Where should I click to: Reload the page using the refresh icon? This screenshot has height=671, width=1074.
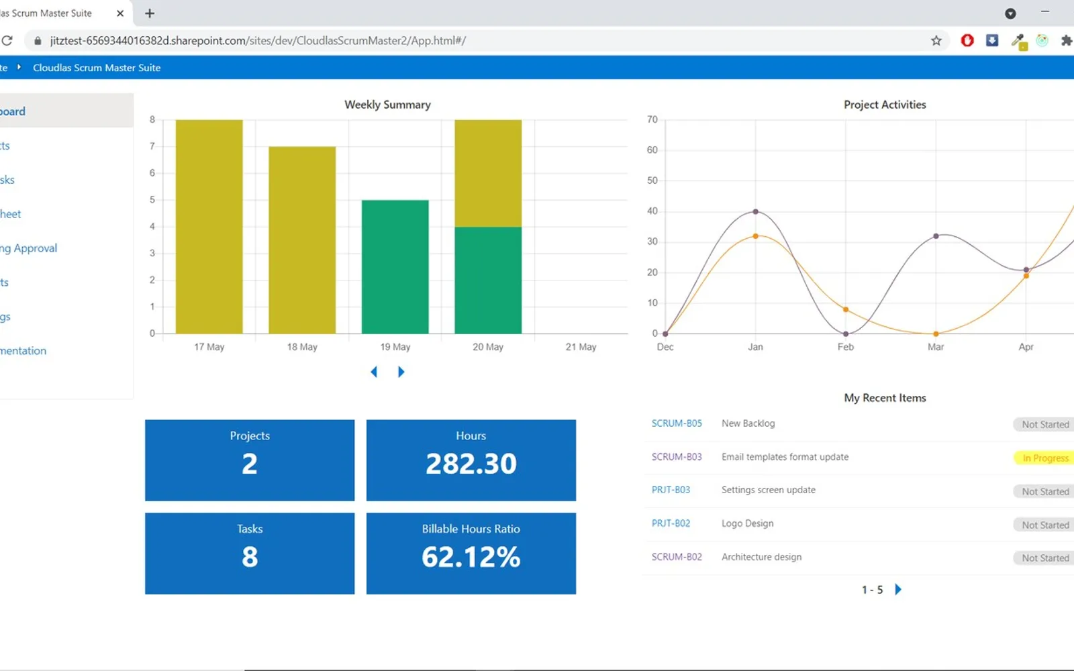(x=7, y=40)
